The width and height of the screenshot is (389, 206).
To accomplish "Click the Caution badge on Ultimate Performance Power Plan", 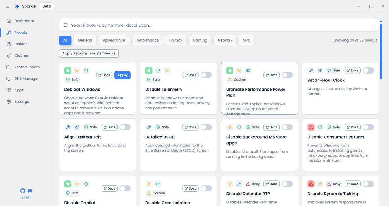I will pyautogui.click(x=237, y=80).
